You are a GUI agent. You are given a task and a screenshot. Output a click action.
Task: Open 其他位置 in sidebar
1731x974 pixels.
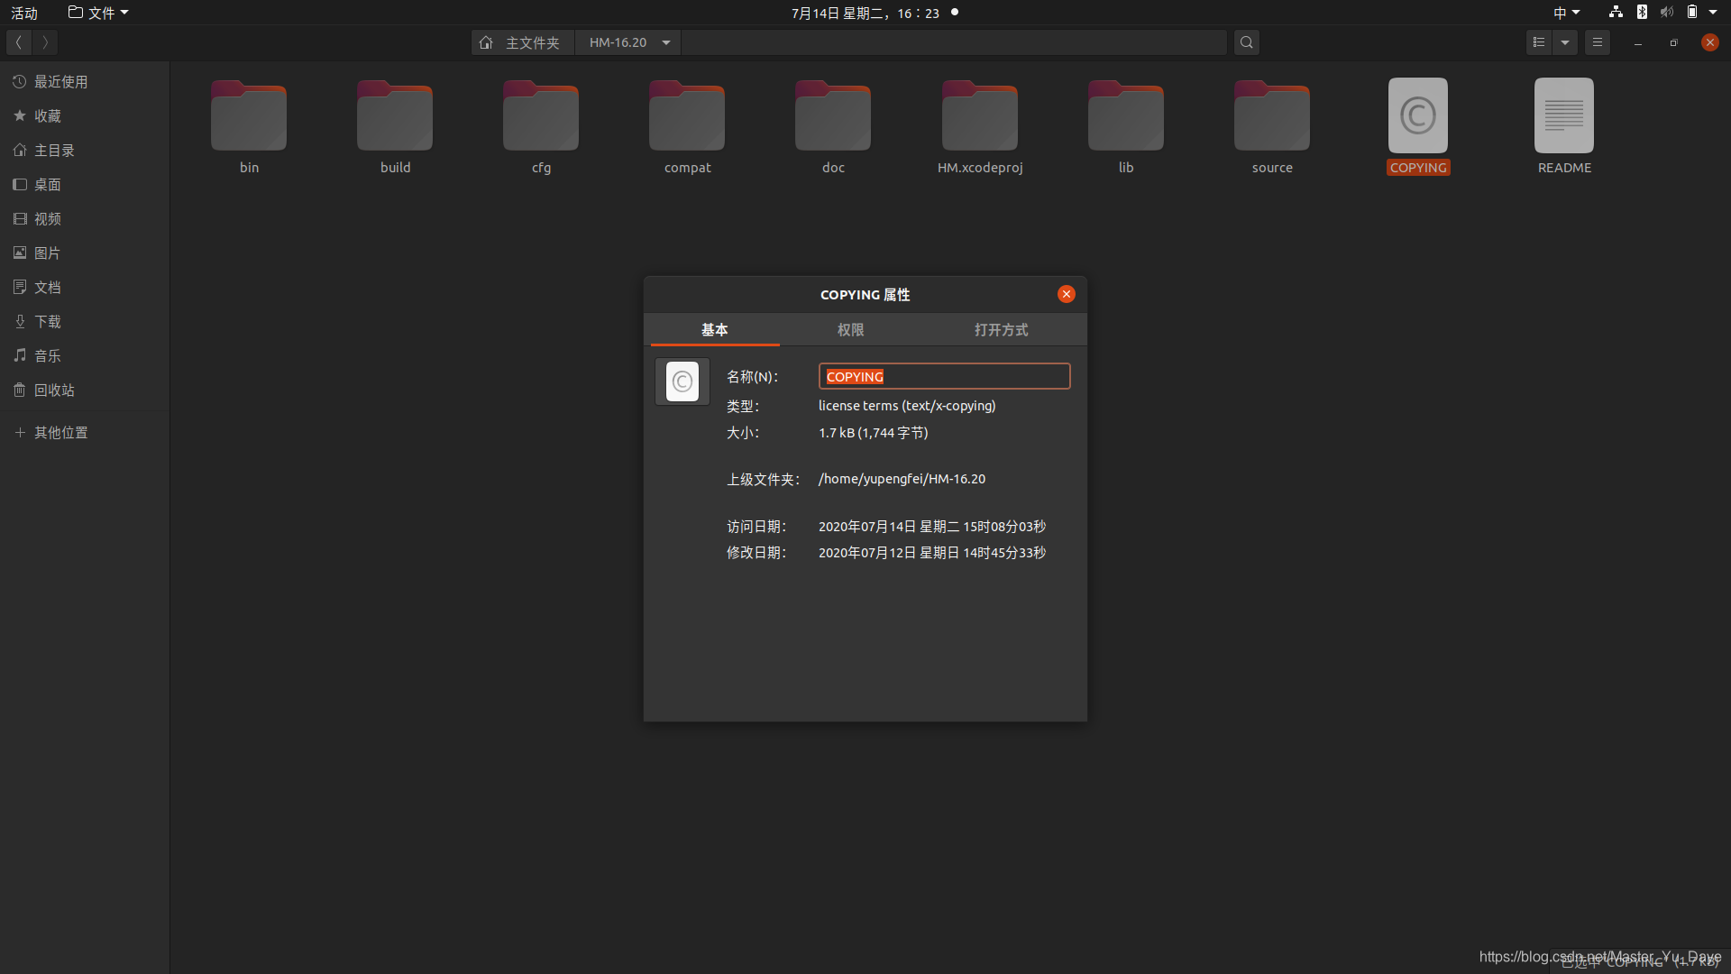point(85,433)
